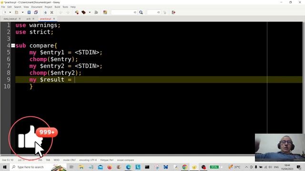
Task: Open the new-file template dropdown arrow
Action: (10, 12)
